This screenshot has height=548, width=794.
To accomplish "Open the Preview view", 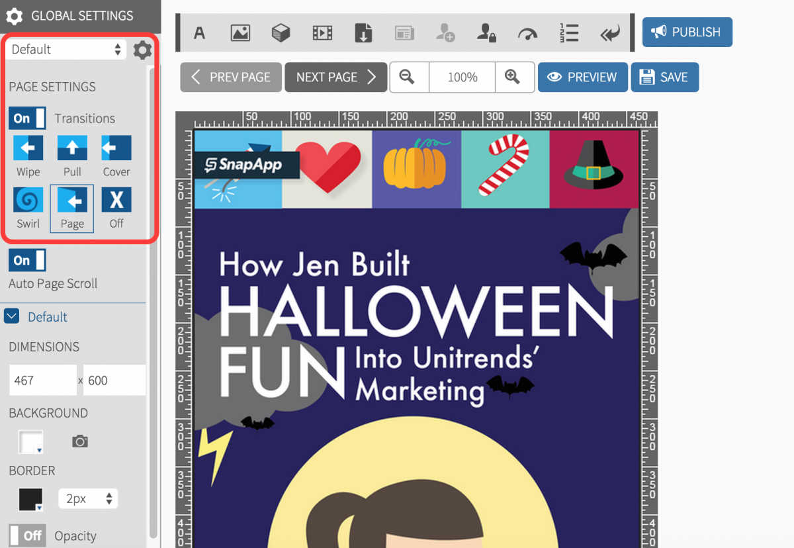I will (582, 77).
